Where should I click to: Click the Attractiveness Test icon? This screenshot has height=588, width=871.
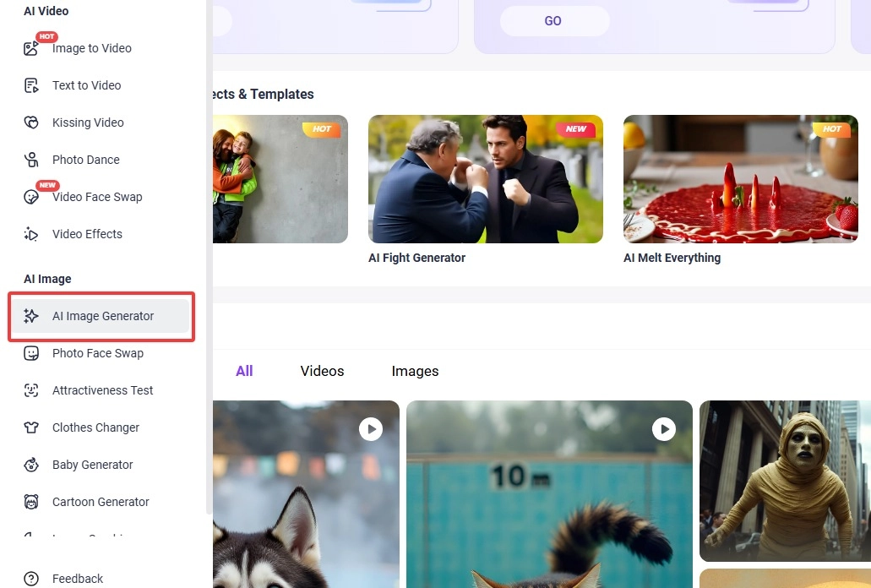pyautogui.click(x=31, y=390)
